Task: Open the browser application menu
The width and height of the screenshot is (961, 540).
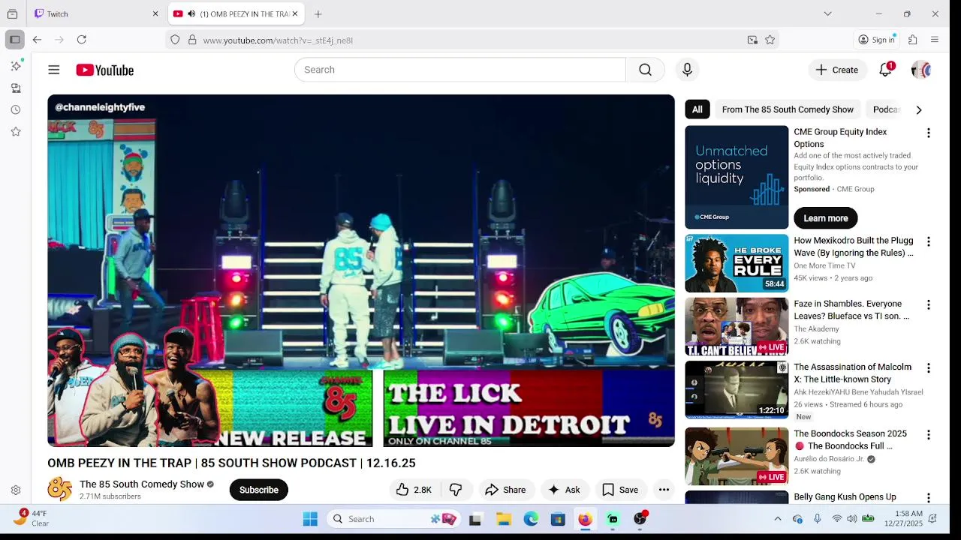Action: (935, 40)
